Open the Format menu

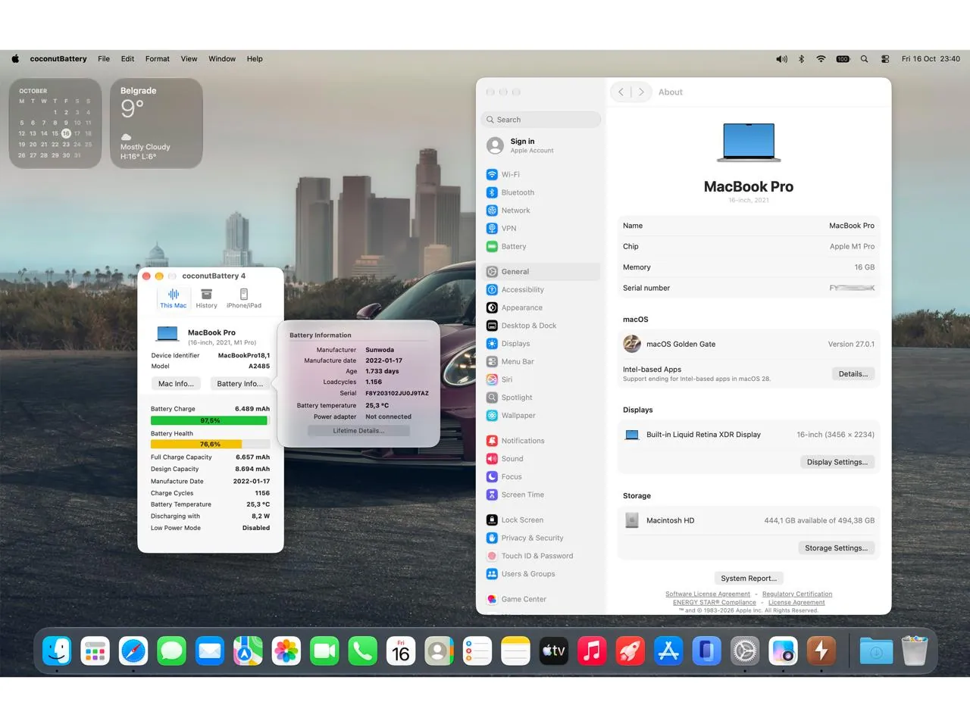[x=158, y=59]
